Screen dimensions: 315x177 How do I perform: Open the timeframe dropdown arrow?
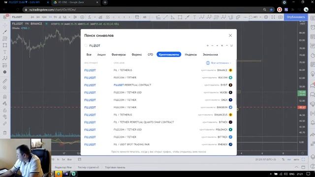pos(69,17)
